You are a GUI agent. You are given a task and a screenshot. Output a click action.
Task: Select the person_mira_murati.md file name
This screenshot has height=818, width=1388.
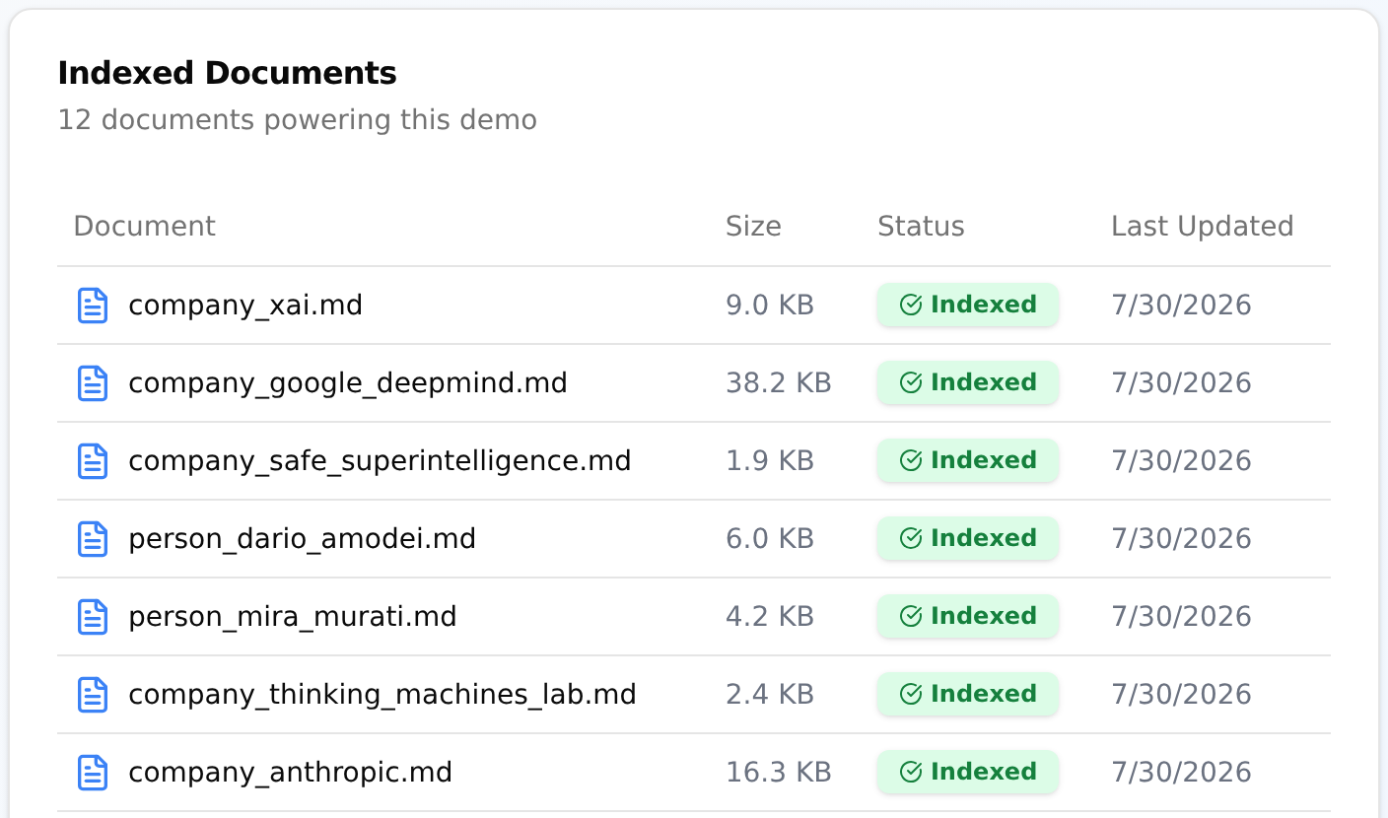click(293, 617)
